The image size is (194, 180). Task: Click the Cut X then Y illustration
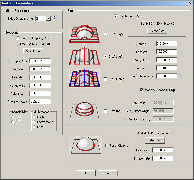click(85, 79)
